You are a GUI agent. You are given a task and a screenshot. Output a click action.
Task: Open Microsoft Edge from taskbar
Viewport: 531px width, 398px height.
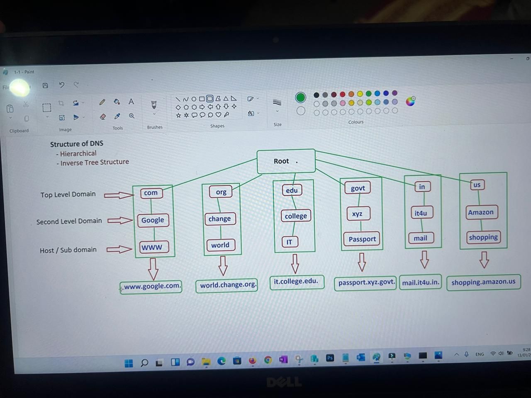click(x=222, y=361)
